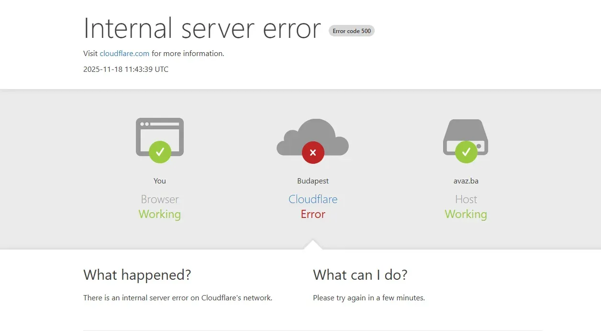Select the Cloudflare cloud icon
Screen dimensions: 601x331
tap(312, 137)
